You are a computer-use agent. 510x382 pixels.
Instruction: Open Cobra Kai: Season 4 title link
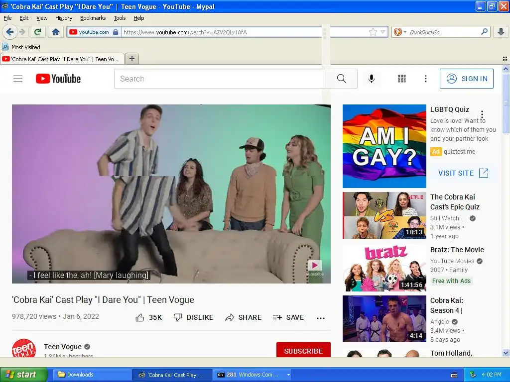(x=447, y=305)
